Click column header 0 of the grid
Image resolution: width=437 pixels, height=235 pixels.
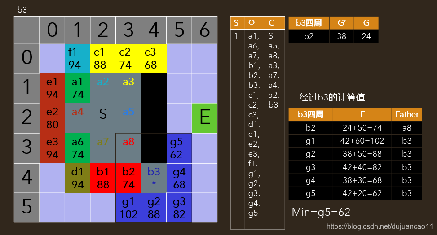pos(52,30)
